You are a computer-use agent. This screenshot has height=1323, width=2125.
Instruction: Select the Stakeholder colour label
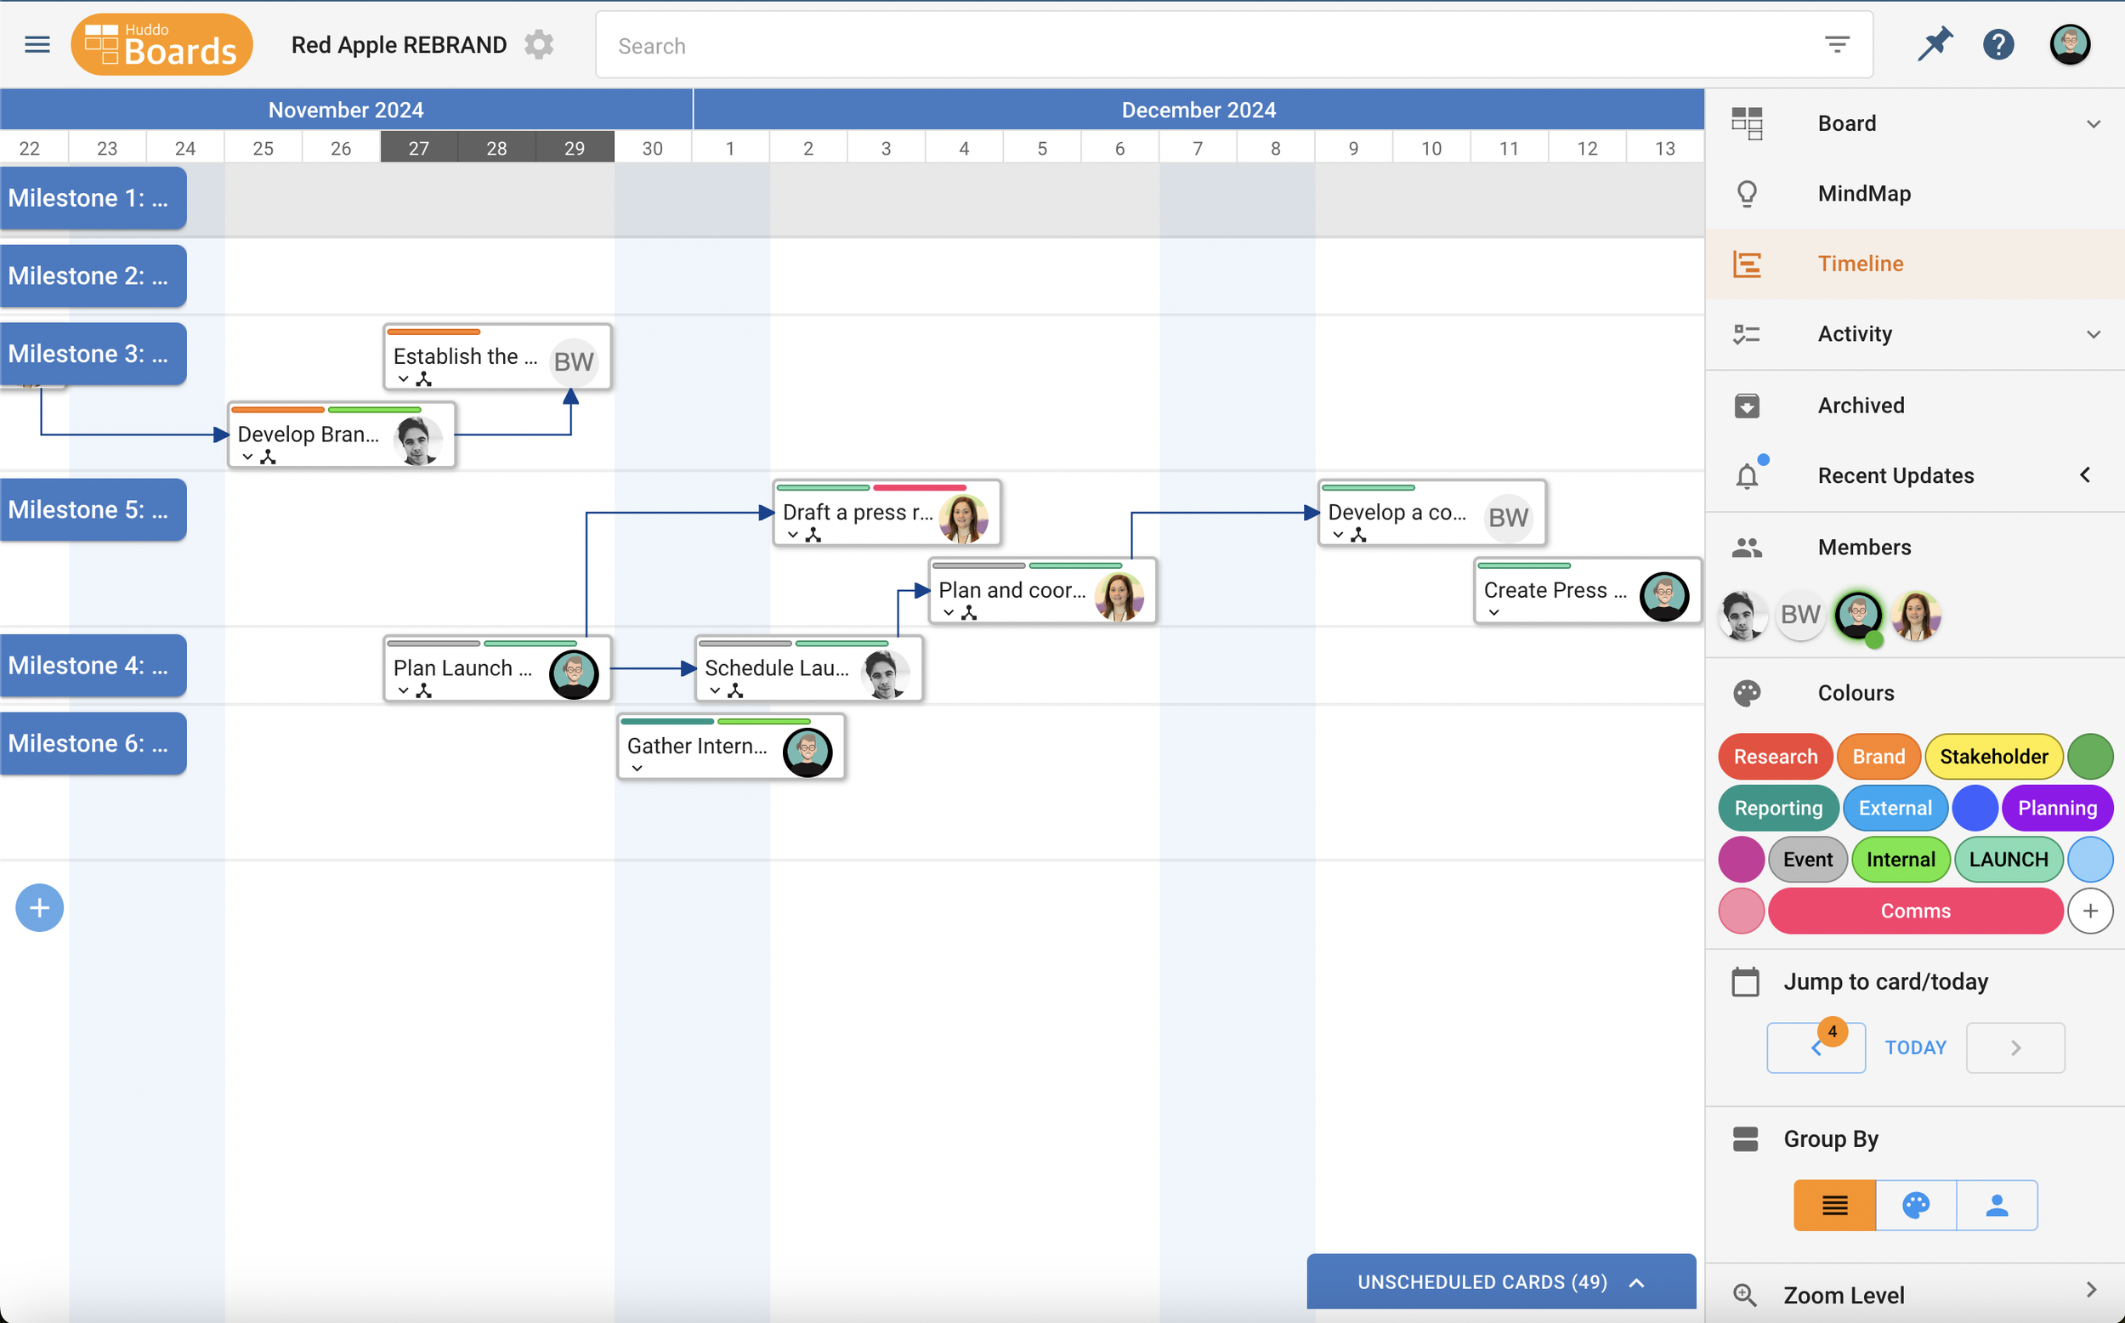point(1993,757)
